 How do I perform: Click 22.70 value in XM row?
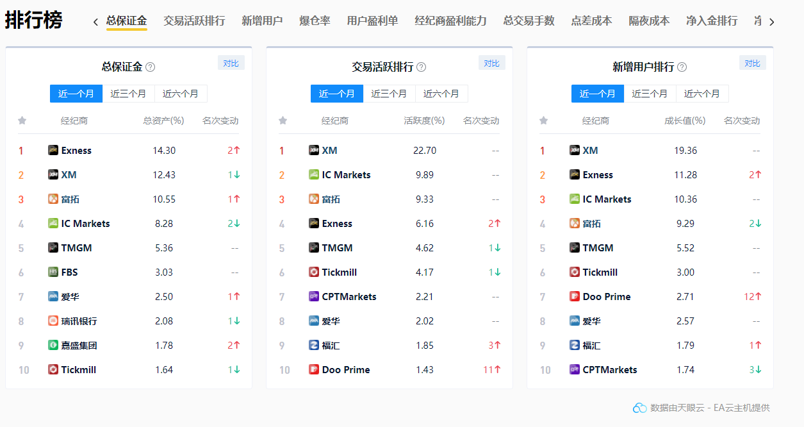tap(425, 151)
